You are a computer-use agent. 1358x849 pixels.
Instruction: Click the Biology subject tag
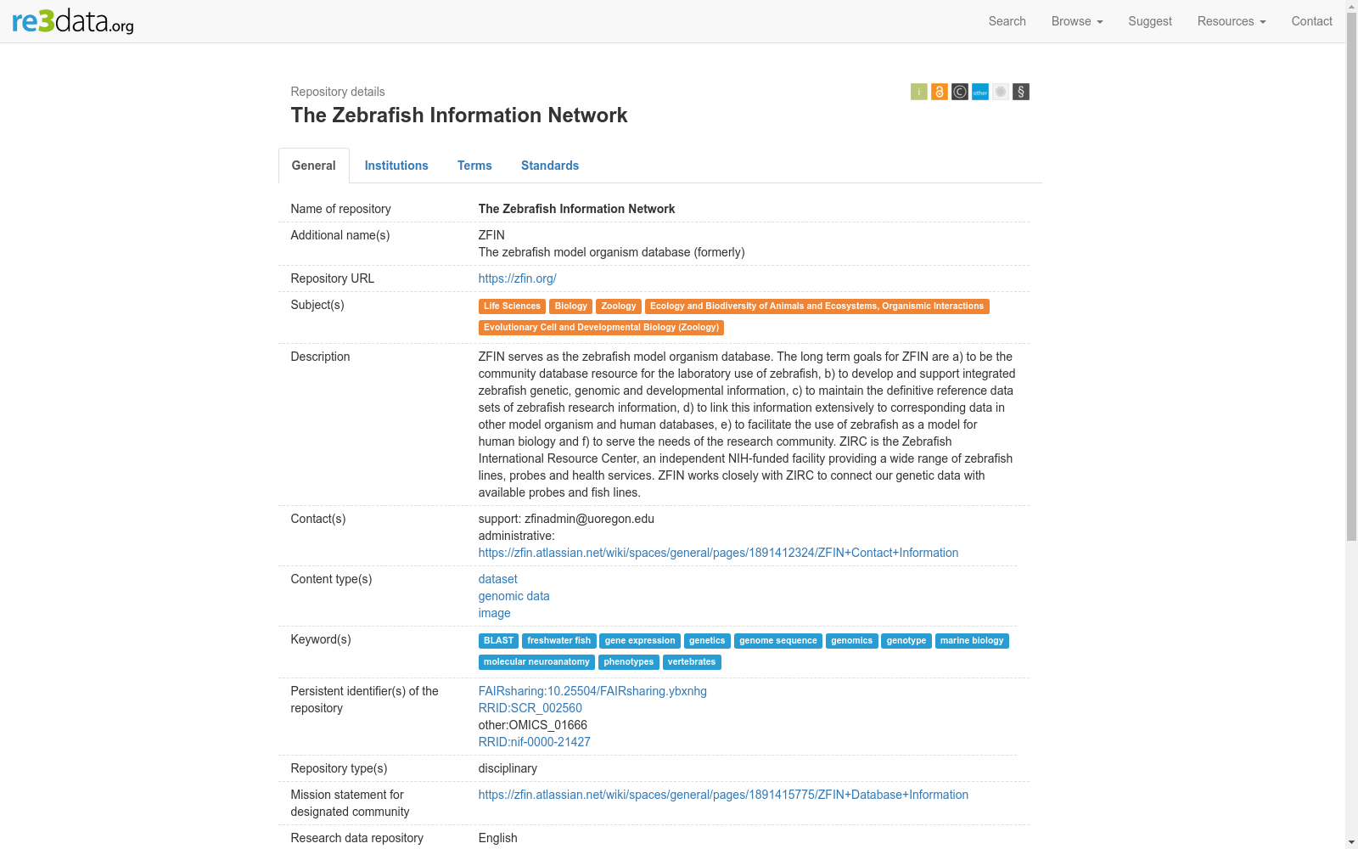570,306
